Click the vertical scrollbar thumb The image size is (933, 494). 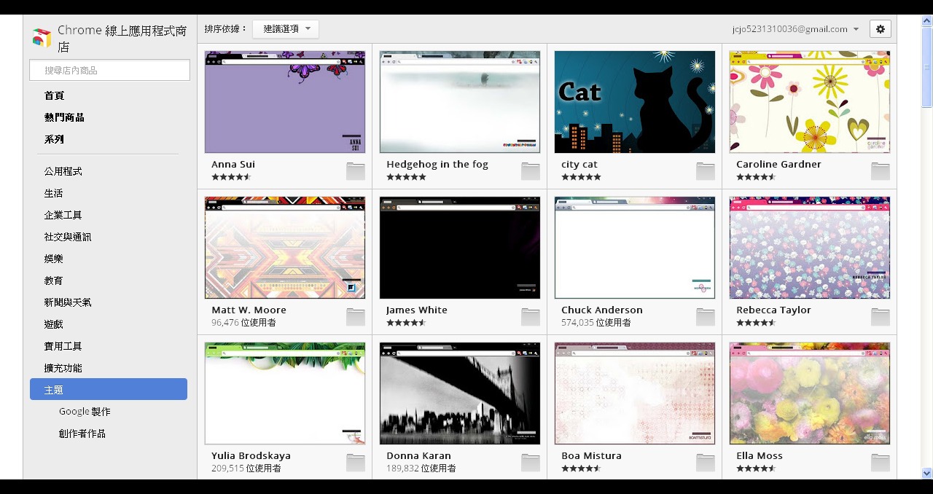927,67
